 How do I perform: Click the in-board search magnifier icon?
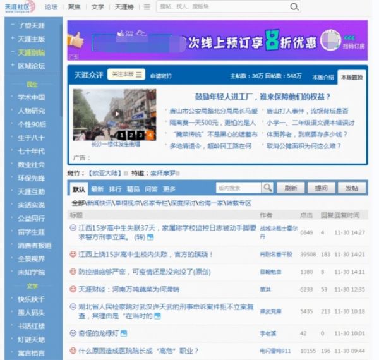coord(268,188)
